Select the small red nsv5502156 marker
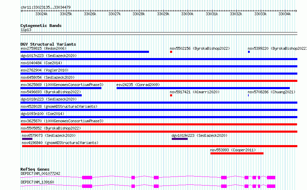Screen dimensions: 307x190 pyautogui.click(x=171, y=52)
